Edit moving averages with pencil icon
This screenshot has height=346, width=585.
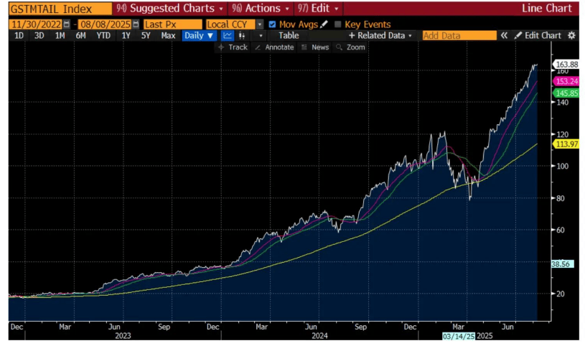(x=324, y=24)
